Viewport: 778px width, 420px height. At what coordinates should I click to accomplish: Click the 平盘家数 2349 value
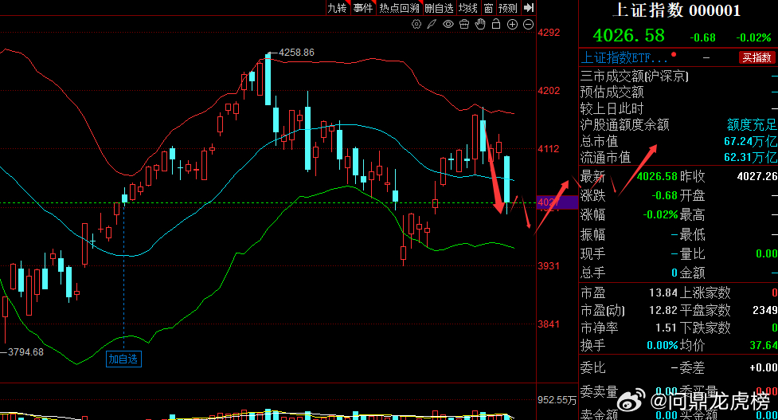coord(764,310)
